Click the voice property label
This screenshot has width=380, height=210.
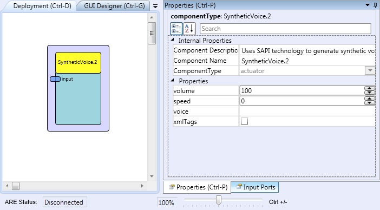point(181,111)
